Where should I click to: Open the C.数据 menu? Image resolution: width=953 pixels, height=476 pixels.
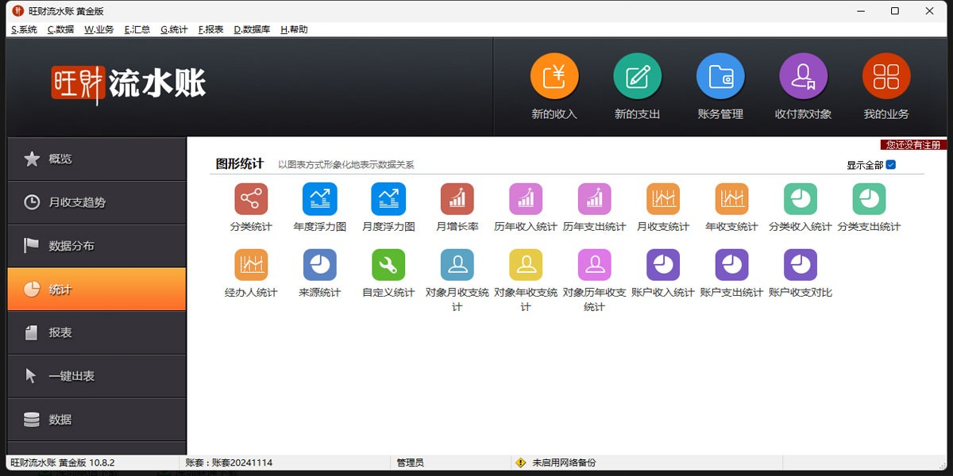click(61, 29)
